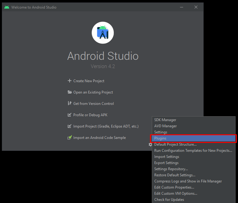This screenshot has height=203, width=238.
Task: Close the Welcome to Android Studio window
Action: 196,7
